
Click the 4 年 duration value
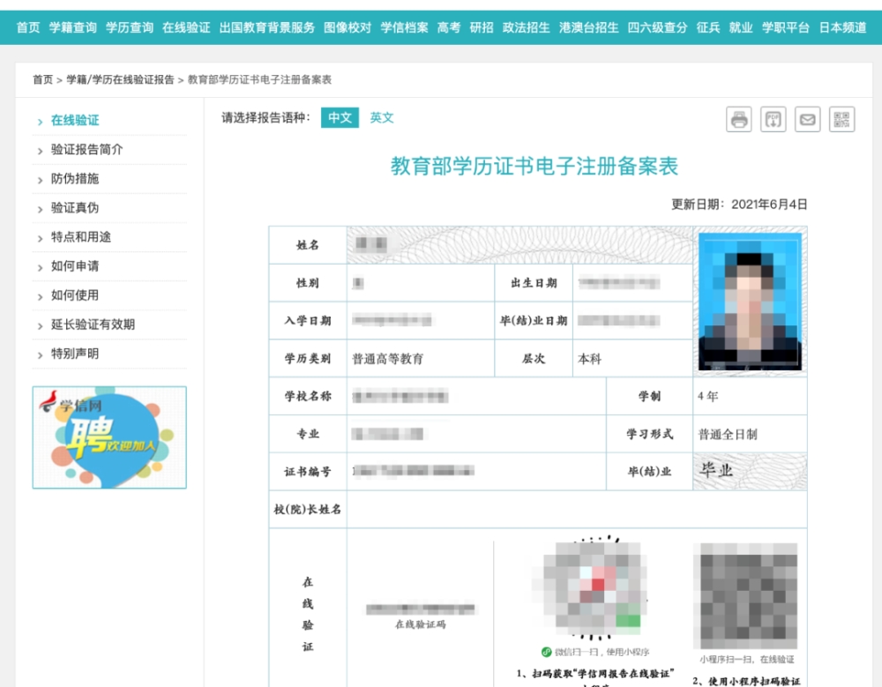pos(707,397)
